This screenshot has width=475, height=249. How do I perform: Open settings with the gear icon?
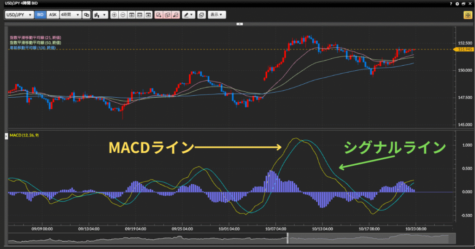pyautogui.click(x=458, y=3)
